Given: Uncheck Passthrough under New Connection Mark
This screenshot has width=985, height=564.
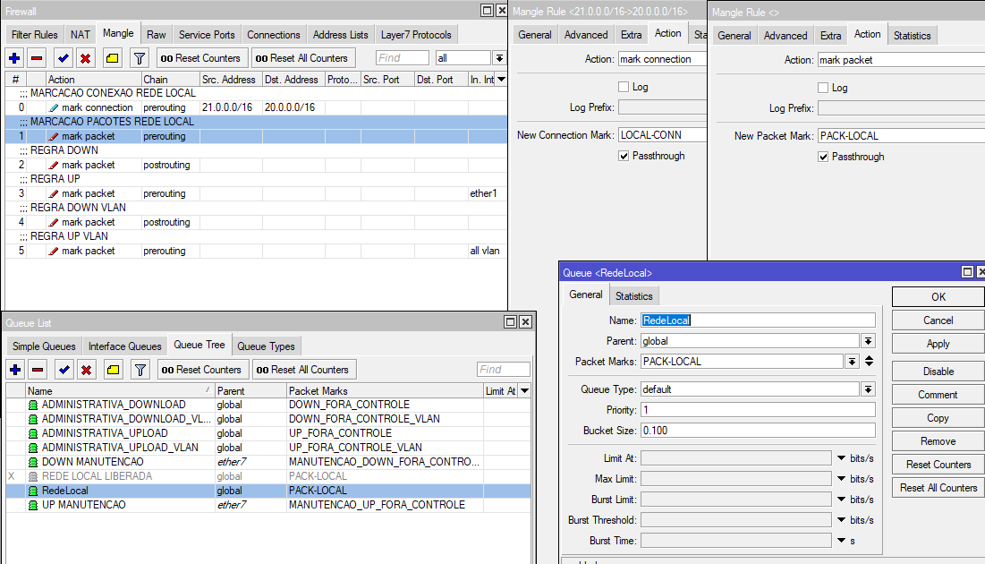Looking at the screenshot, I should [624, 156].
